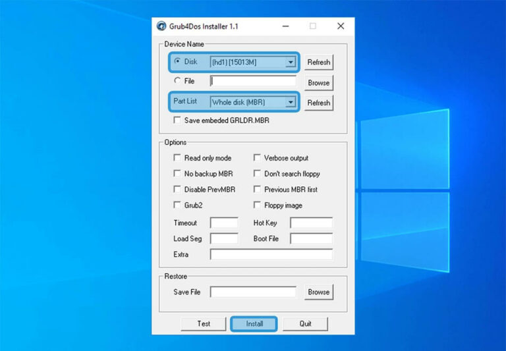The height and width of the screenshot is (351, 506).
Task: Click Browse in the Restore section
Action: tap(318, 292)
